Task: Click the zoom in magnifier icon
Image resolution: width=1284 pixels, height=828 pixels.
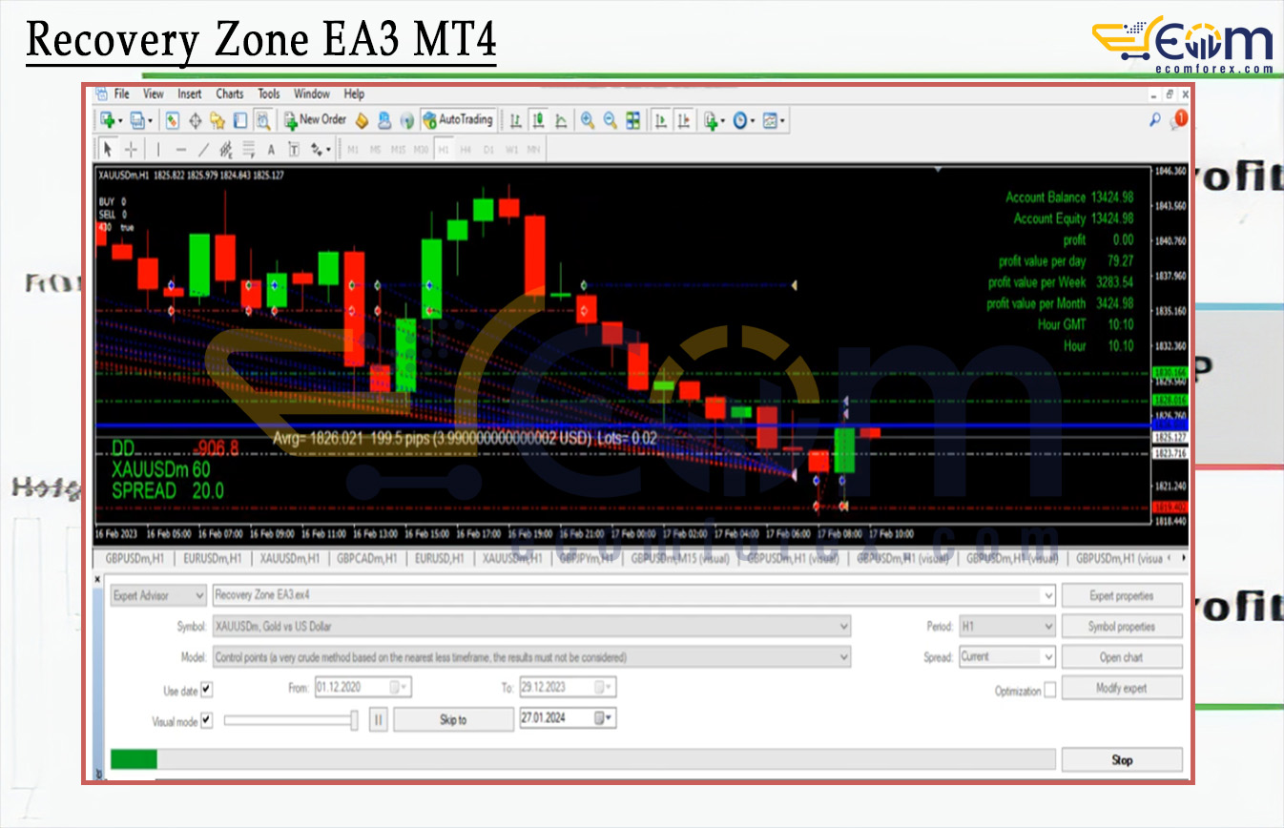Action: pos(588,120)
